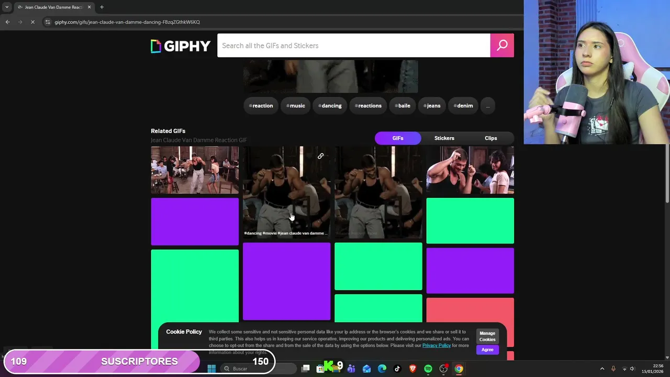
Task: Close the Jean Claude Van Damme tab
Action: (x=89, y=7)
